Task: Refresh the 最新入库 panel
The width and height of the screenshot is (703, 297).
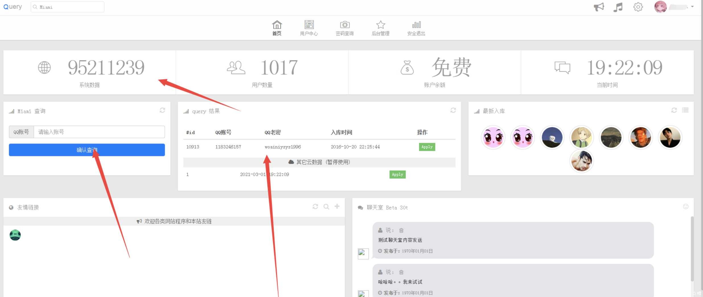Action: click(x=674, y=110)
